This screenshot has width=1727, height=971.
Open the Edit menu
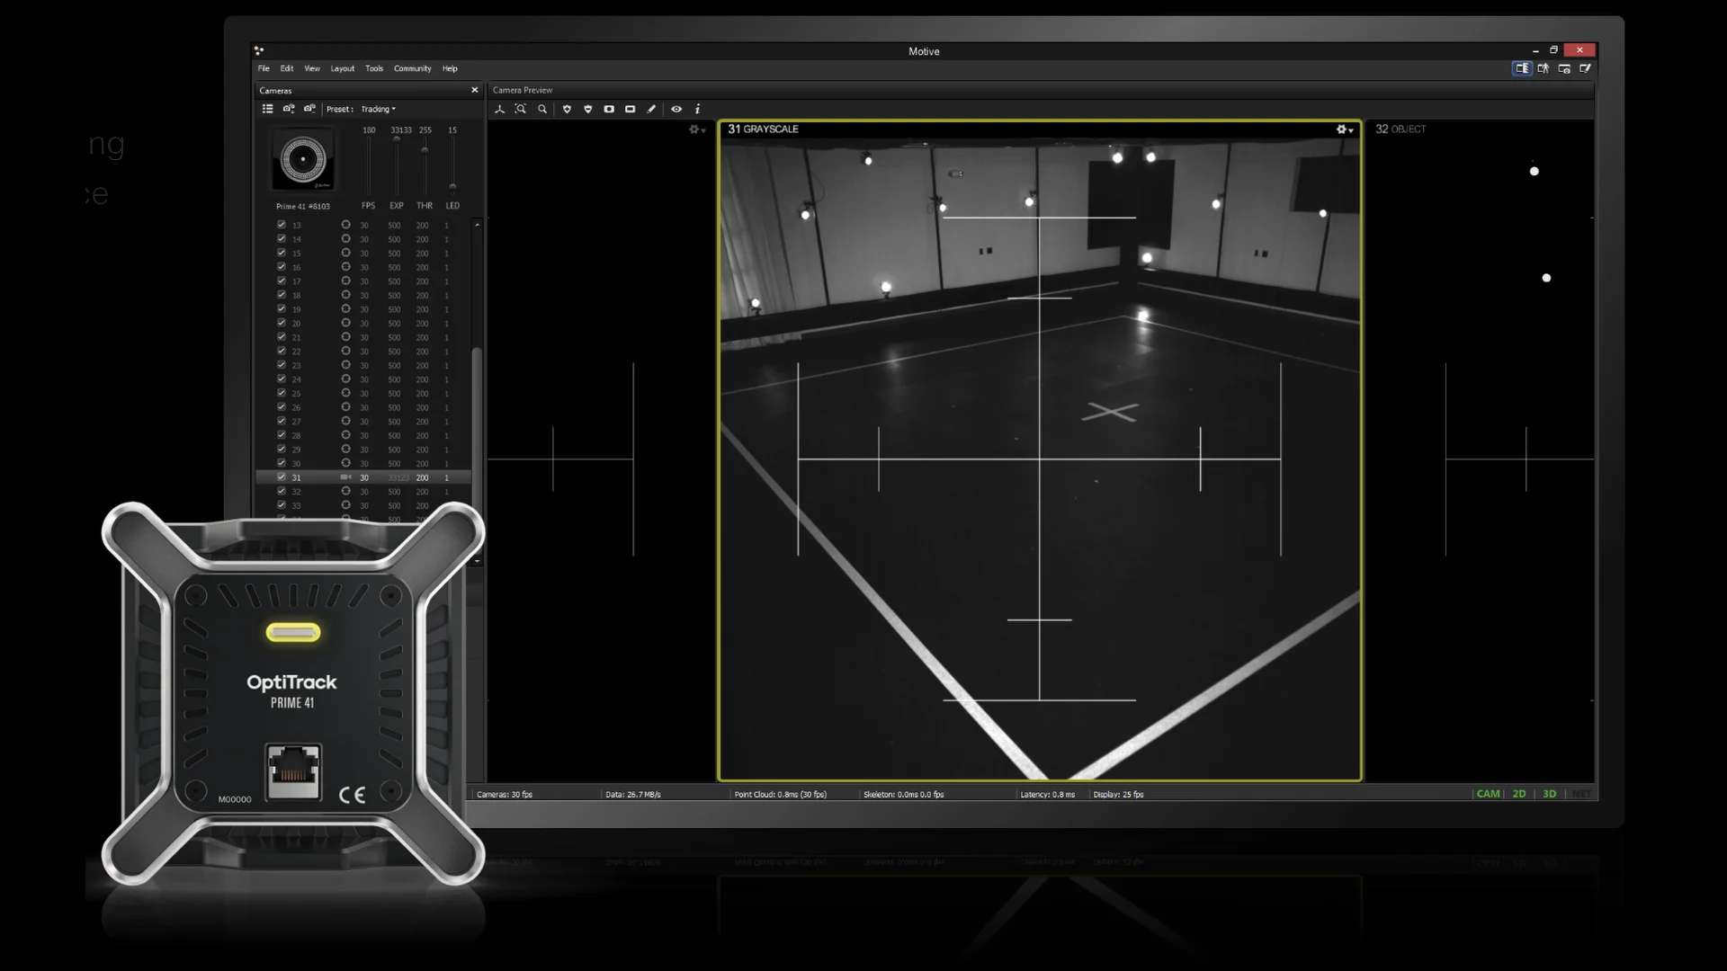[x=286, y=68]
